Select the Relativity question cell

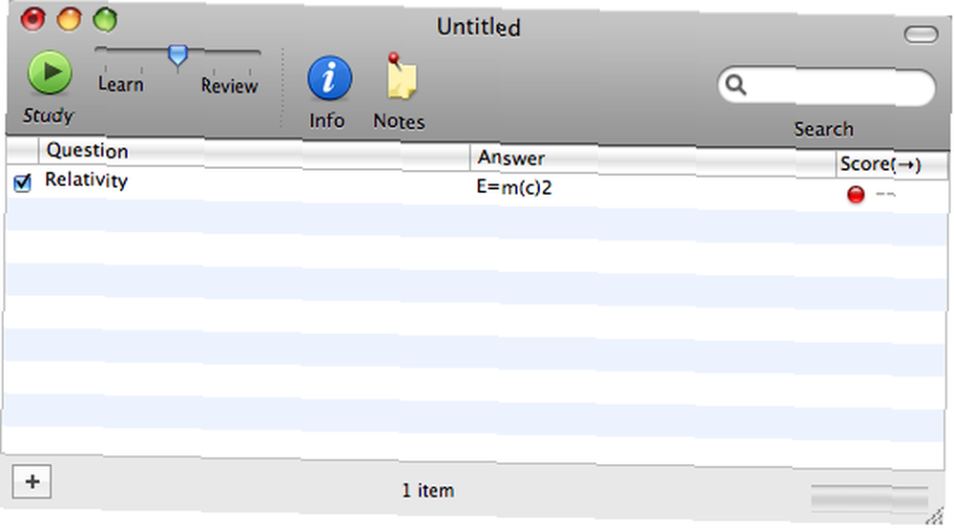point(255,181)
